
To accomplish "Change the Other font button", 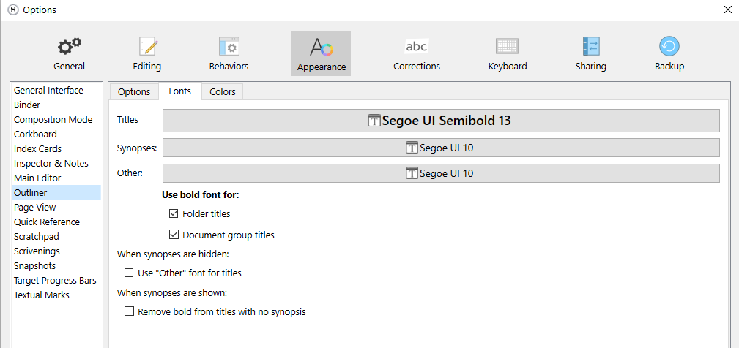I will click(x=441, y=173).
